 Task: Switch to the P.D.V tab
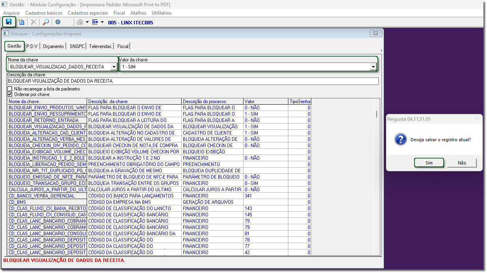[32, 46]
